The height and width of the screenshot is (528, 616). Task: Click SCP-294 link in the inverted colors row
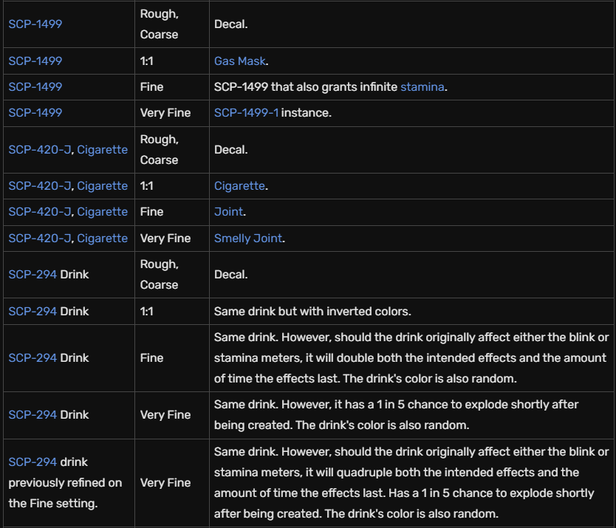[32, 311]
